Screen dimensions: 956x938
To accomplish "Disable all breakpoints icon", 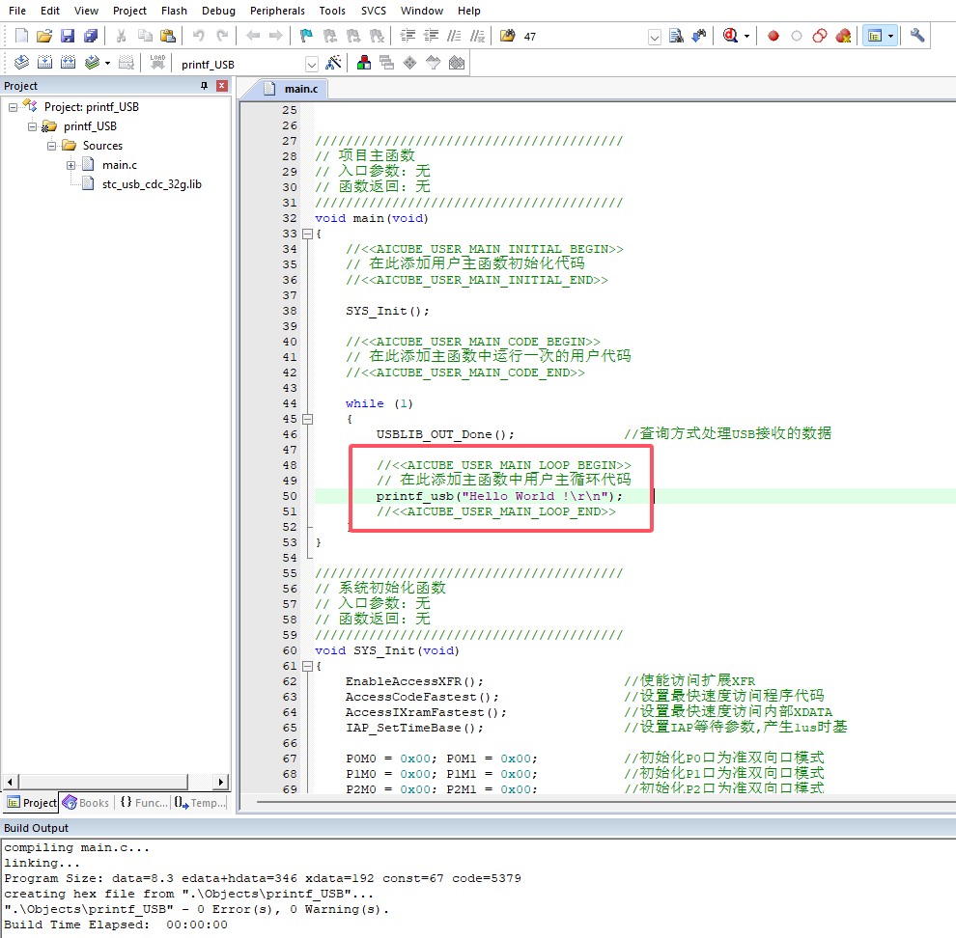I will (820, 36).
